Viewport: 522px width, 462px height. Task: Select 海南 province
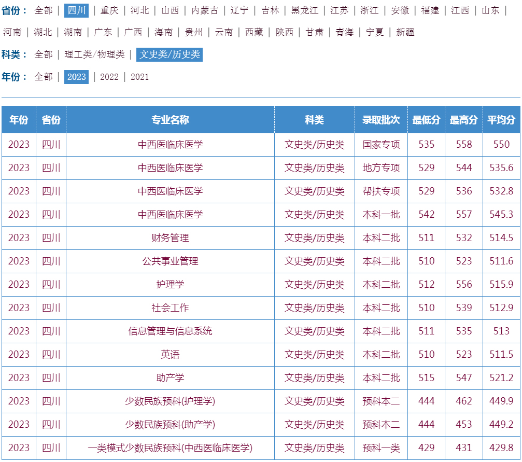163,32
